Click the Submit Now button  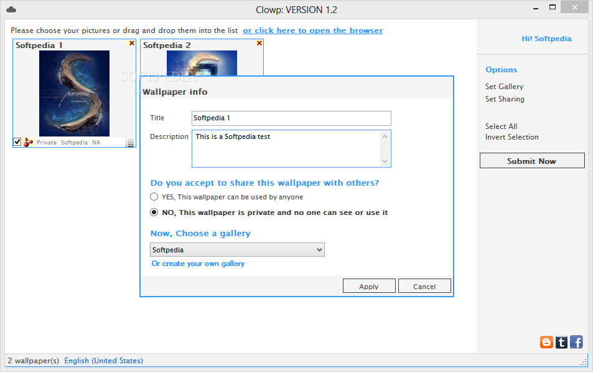tap(532, 161)
